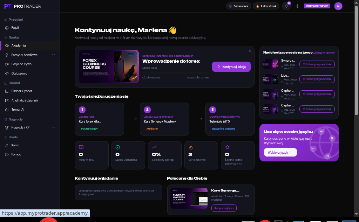Click the Lekcje ukończone checkmark icon

118,147
